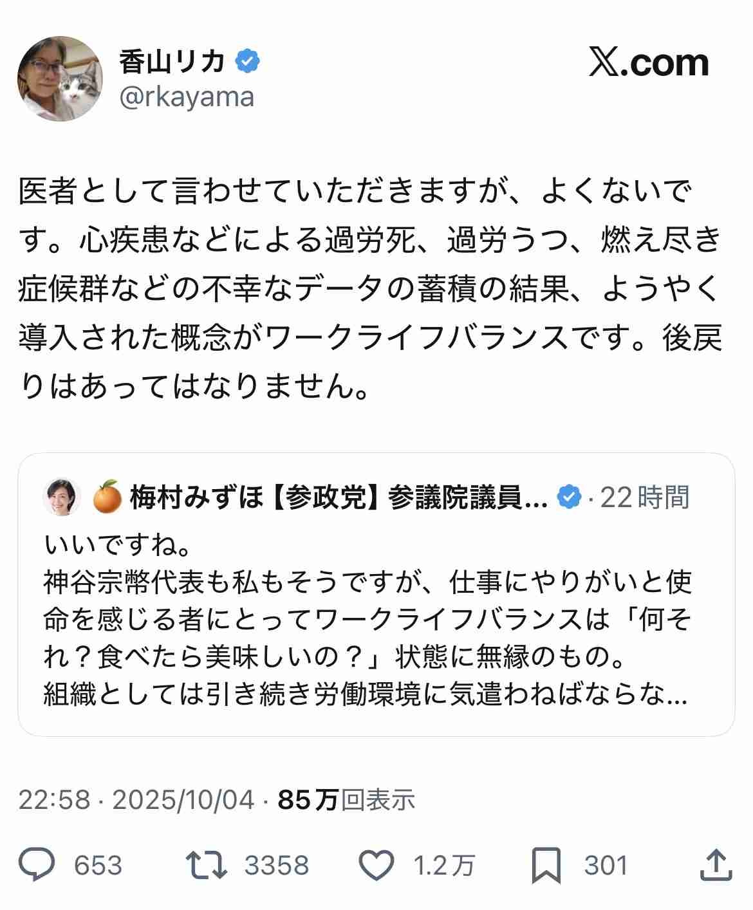This screenshot has width=753, height=910.
Task: Click the verified badge in quoted post
Action: (570, 497)
